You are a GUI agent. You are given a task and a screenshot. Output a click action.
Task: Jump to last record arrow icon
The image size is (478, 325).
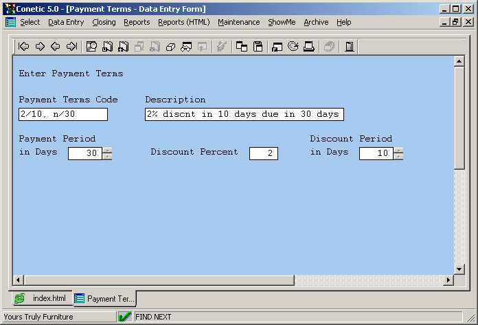tap(71, 47)
